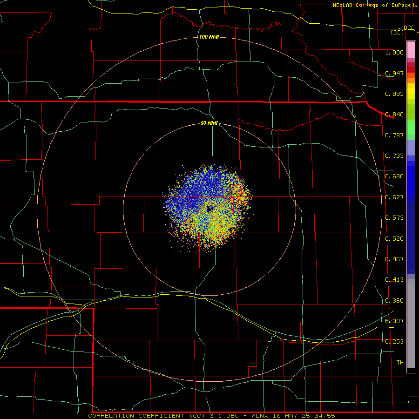This screenshot has width=419, height=419.
Task: Click the 0.787 color scale value
Action: (394, 135)
